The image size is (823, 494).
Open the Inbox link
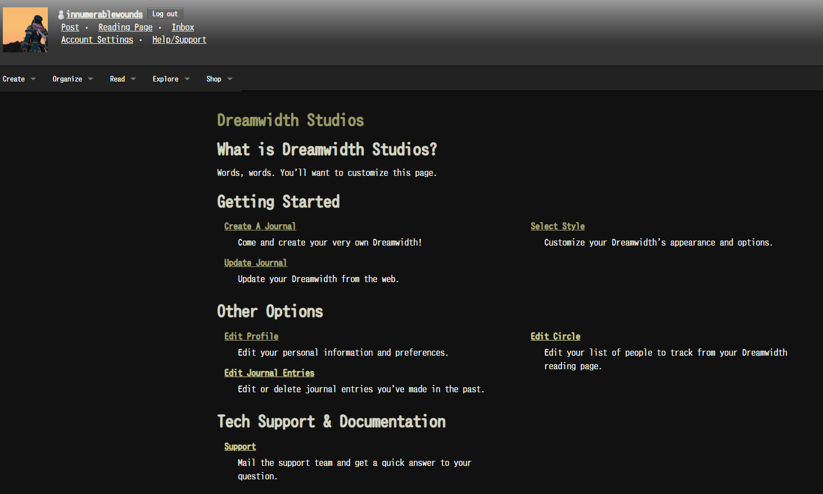pos(183,28)
